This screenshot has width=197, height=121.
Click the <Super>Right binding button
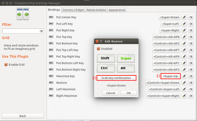click(x=170, y=30)
